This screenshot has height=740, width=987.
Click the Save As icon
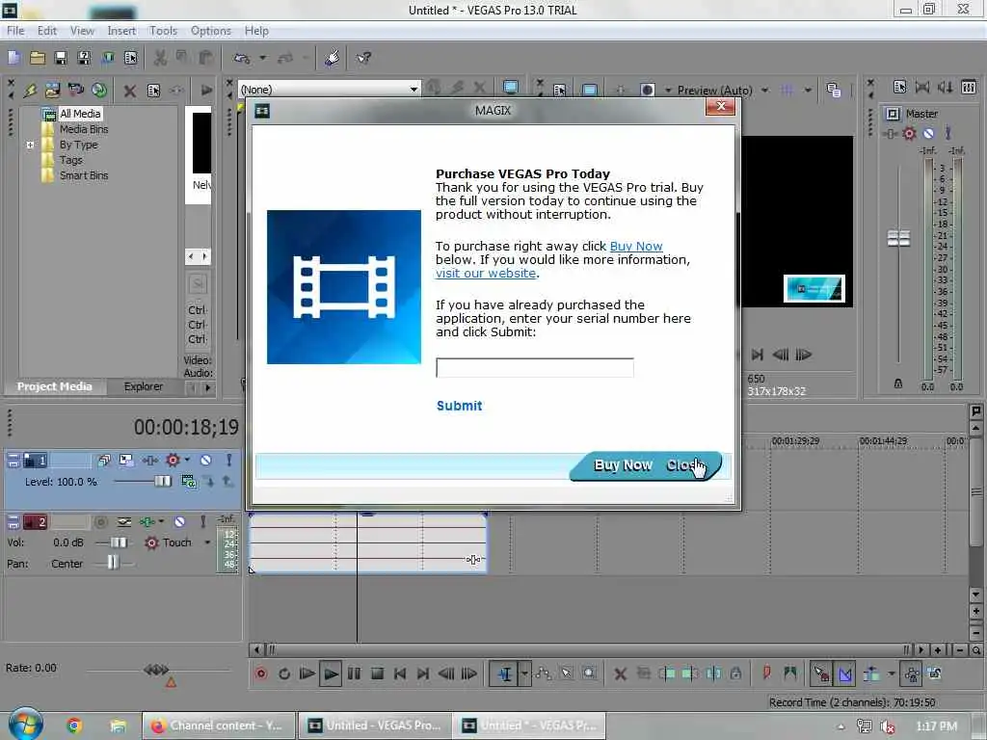coord(84,59)
